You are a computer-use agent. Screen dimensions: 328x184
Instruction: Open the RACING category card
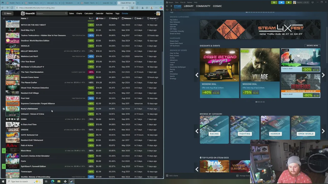214,130
